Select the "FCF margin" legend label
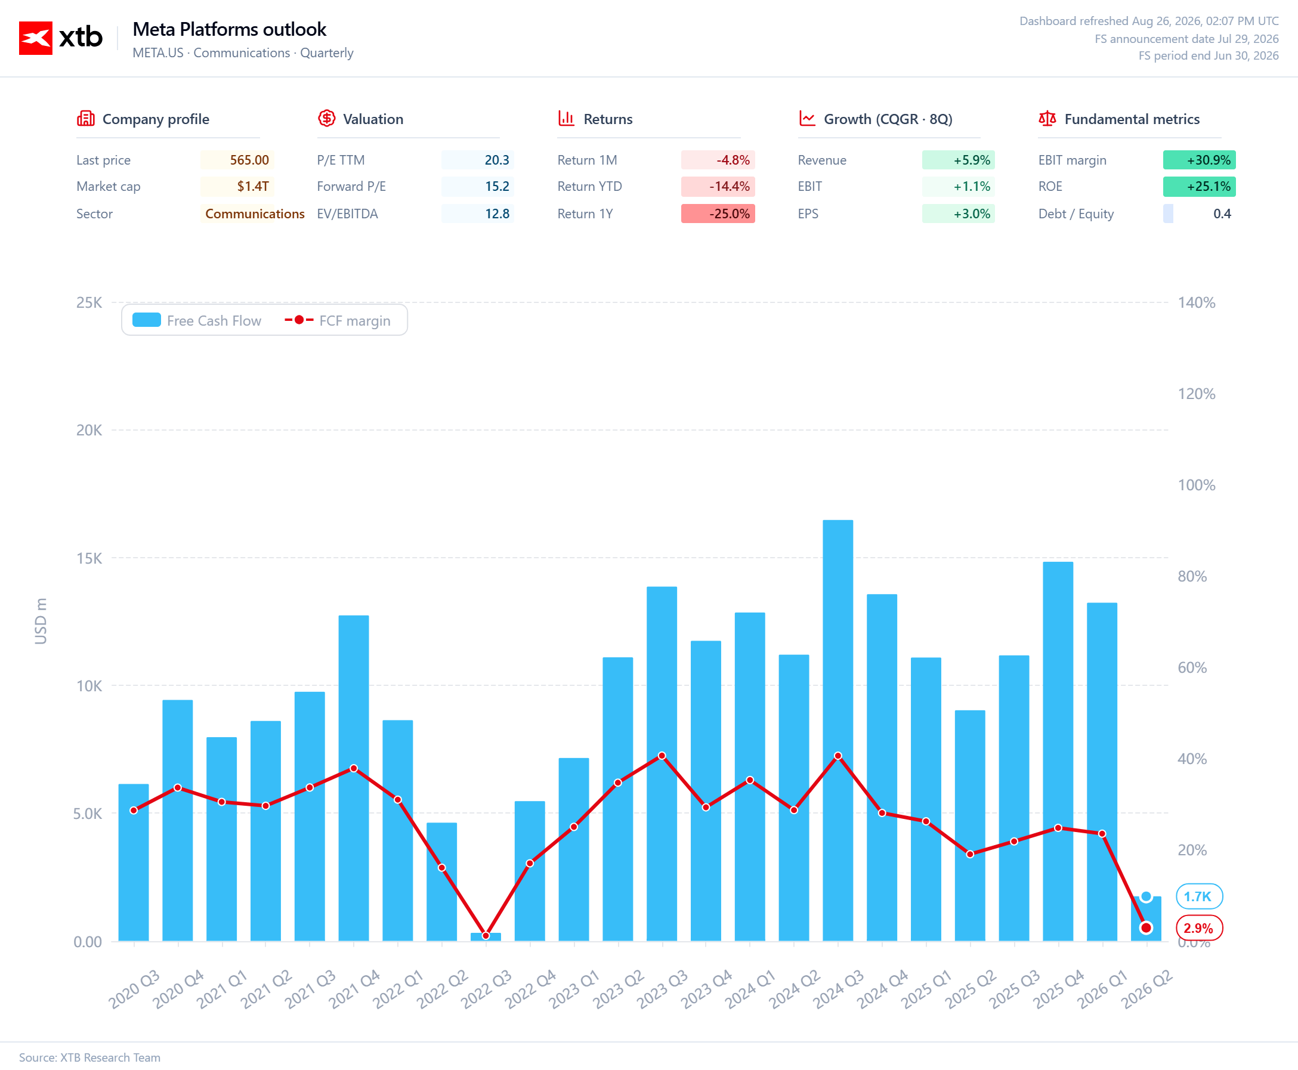The height and width of the screenshot is (1070, 1298). (x=354, y=320)
